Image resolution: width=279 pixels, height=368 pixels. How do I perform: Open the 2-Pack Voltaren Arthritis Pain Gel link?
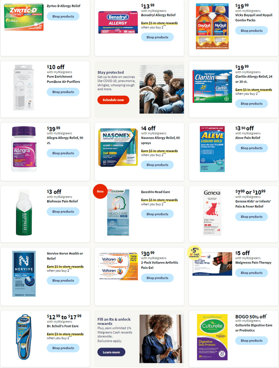159,265
